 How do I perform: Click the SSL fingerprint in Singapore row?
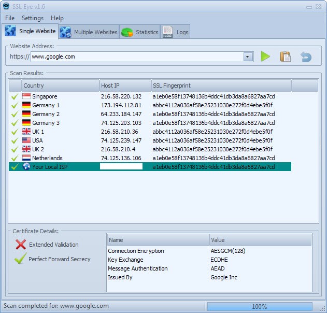(x=214, y=96)
